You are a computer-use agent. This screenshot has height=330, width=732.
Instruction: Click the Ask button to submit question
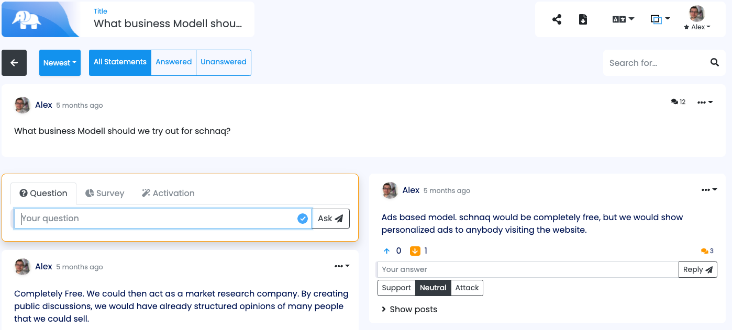[x=330, y=219]
